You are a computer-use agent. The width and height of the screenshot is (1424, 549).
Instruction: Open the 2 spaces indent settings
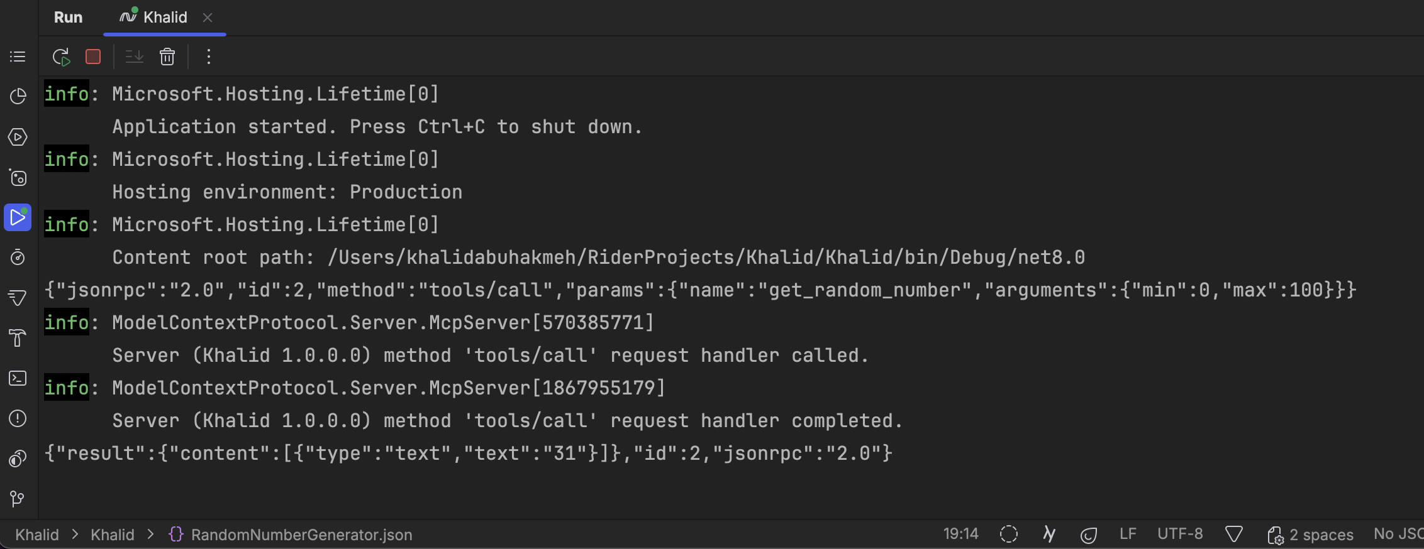pyautogui.click(x=1311, y=535)
